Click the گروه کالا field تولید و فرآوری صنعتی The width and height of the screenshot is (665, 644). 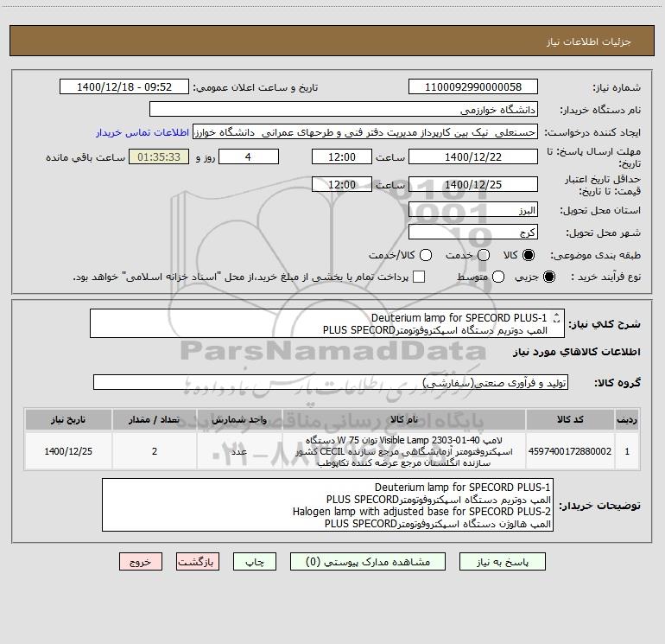coord(331,382)
